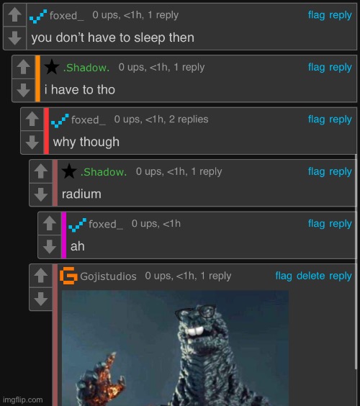
Task: Open the foxed_ profile on the "why though" comment
Action: (89, 120)
